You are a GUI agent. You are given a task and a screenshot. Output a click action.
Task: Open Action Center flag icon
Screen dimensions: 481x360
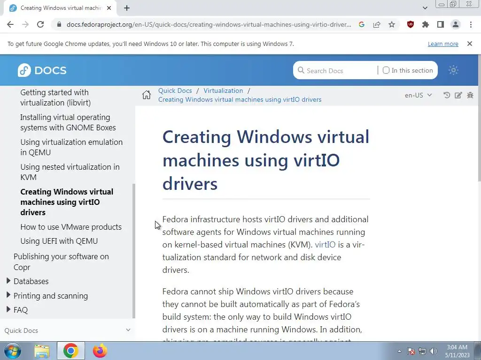pos(411,351)
